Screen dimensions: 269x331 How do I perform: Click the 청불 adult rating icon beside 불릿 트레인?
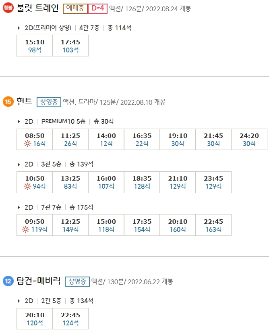coord(7,7)
